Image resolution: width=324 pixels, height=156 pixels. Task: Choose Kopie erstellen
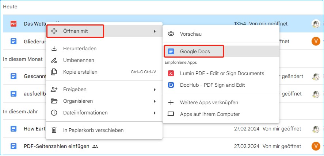click(104, 72)
